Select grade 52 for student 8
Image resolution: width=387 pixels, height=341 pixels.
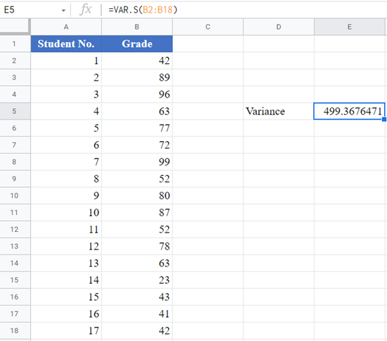pyautogui.click(x=137, y=179)
